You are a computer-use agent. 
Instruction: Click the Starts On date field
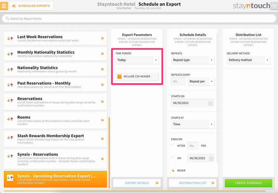tap(193, 103)
